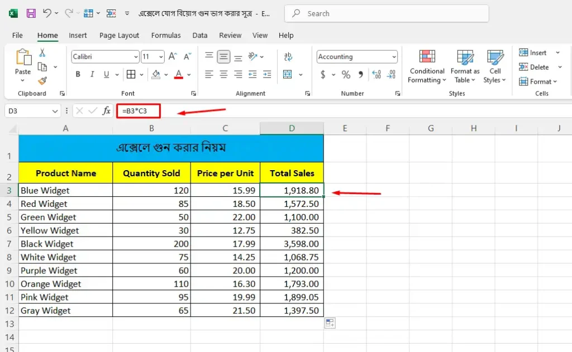Apply Comma Style icon
The height and width of the screenshot is (352, 572).
tap(360, 74)
